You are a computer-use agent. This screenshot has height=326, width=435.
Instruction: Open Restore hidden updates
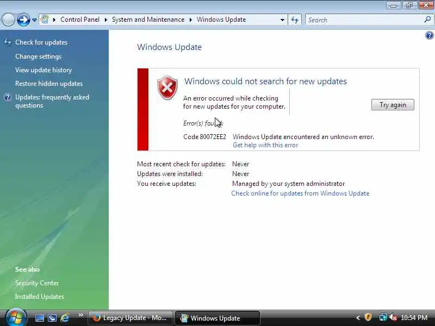click(x=49, y=84)
